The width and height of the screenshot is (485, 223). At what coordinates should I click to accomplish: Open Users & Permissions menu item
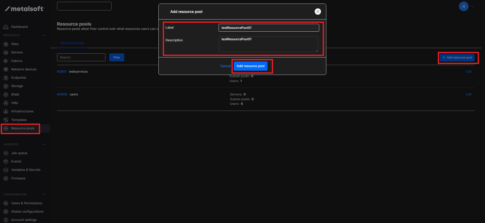point(27,203)
